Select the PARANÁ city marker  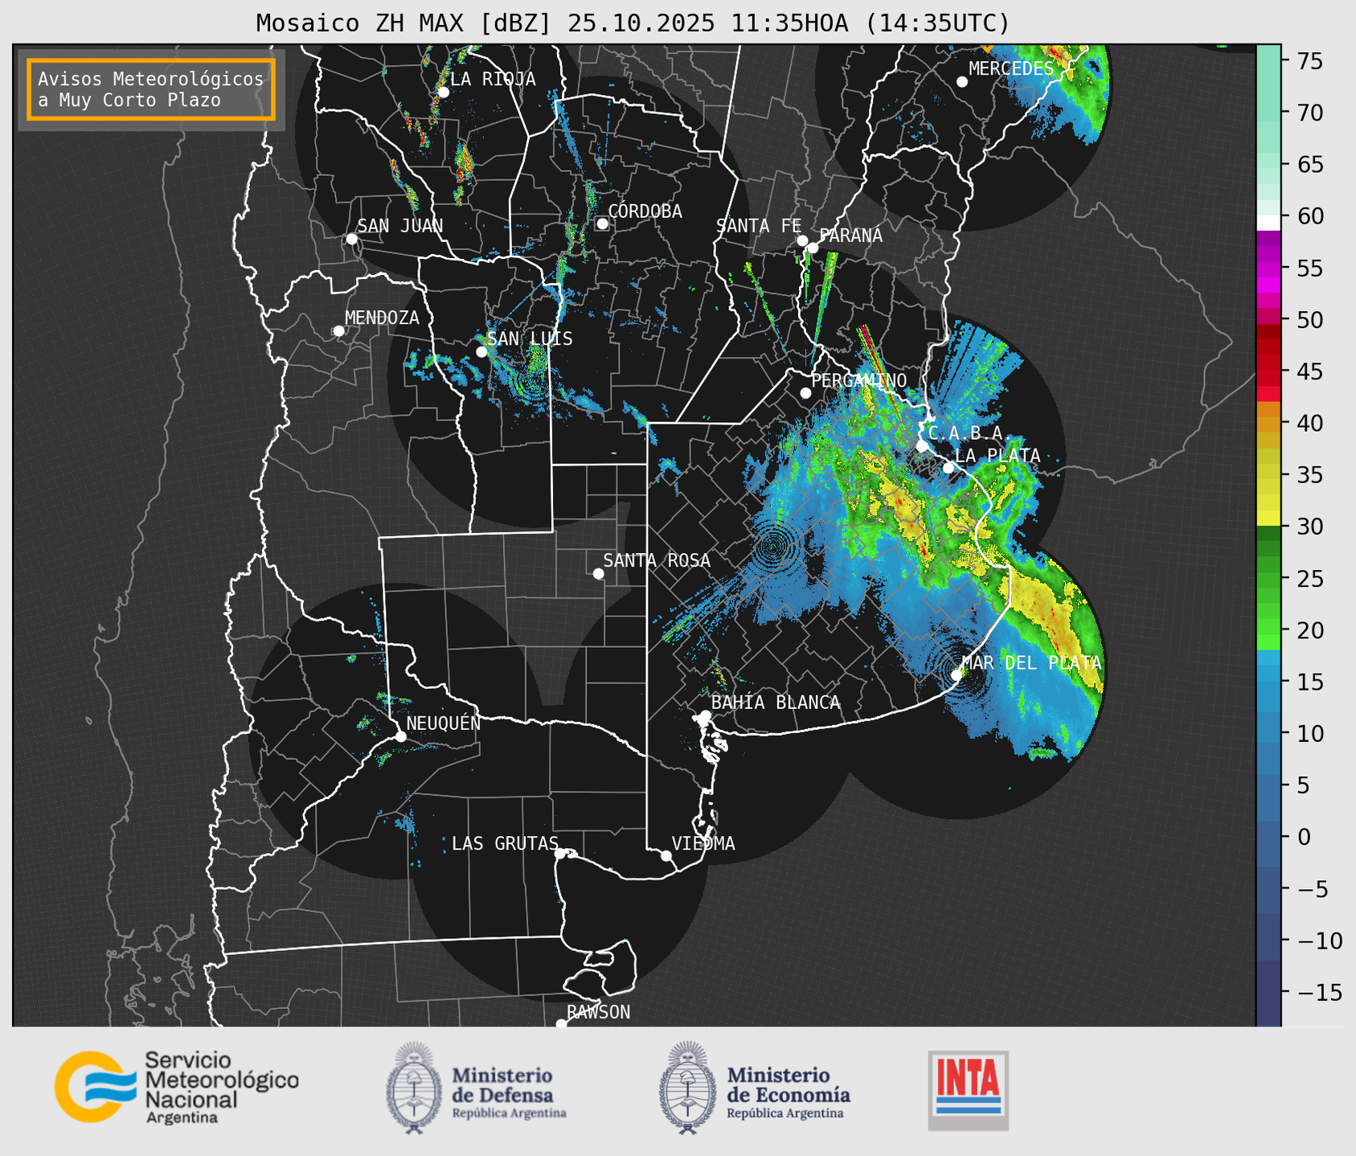pos(813,248)
